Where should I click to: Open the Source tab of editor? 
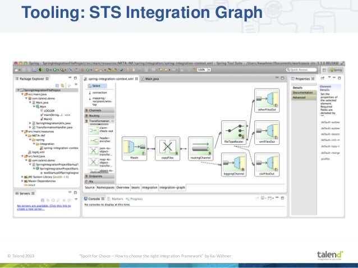coord(90,187)
